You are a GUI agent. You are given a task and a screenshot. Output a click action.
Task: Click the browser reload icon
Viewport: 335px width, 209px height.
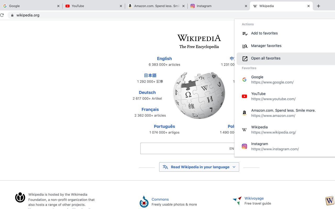(2, 15)
